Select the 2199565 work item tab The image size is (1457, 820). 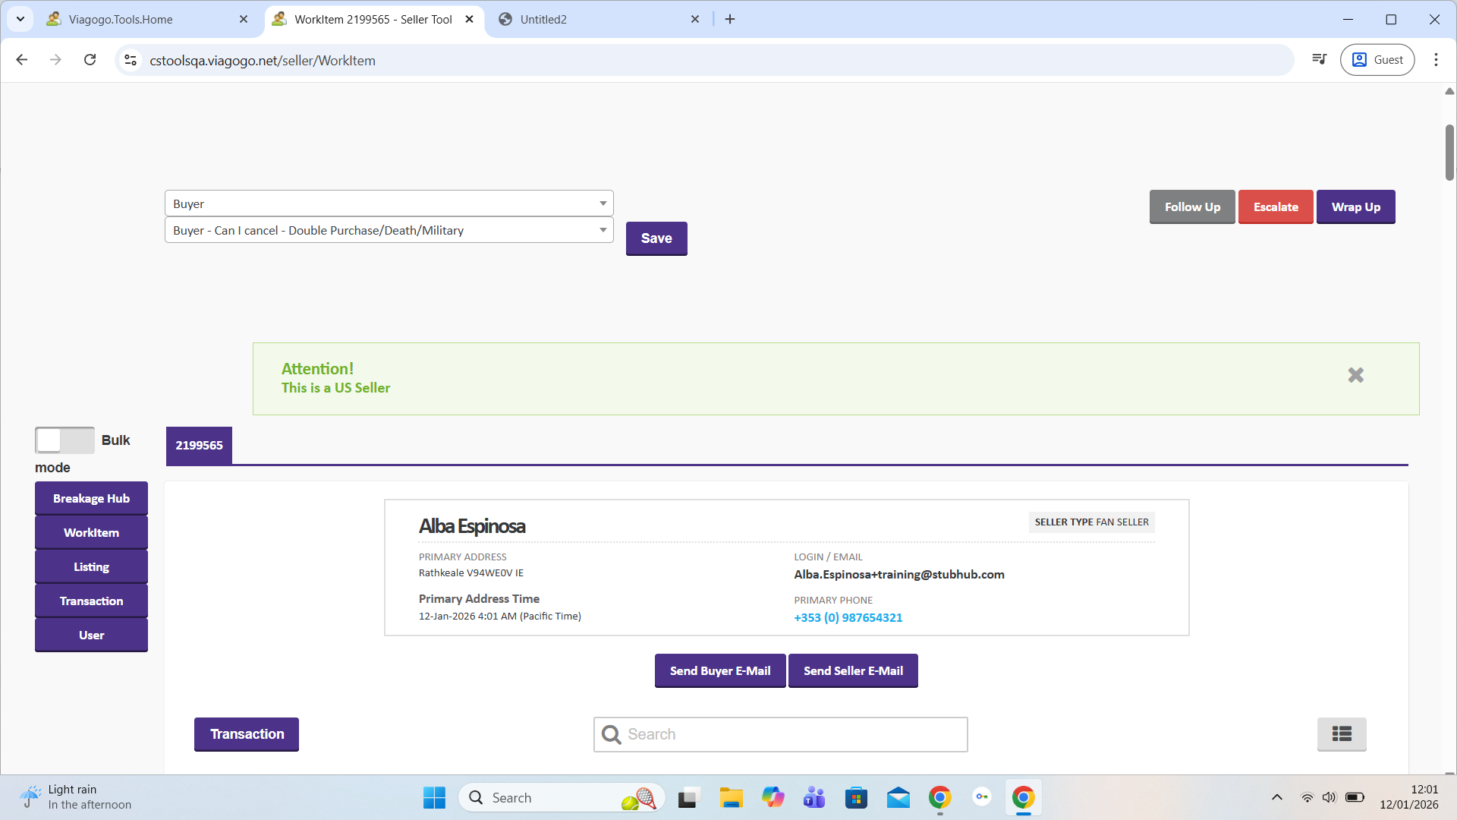(199, 446)
